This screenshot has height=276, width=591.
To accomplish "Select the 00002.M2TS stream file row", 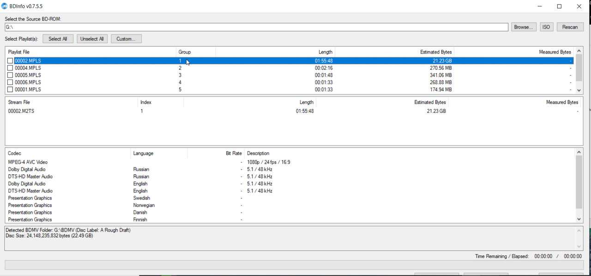I will pos(293,111).
